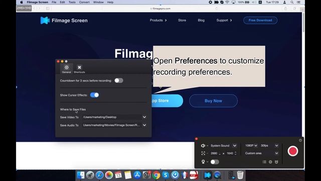The image size is (321, 181).
Task: Click the App Store download button
Action: point(168,101)
